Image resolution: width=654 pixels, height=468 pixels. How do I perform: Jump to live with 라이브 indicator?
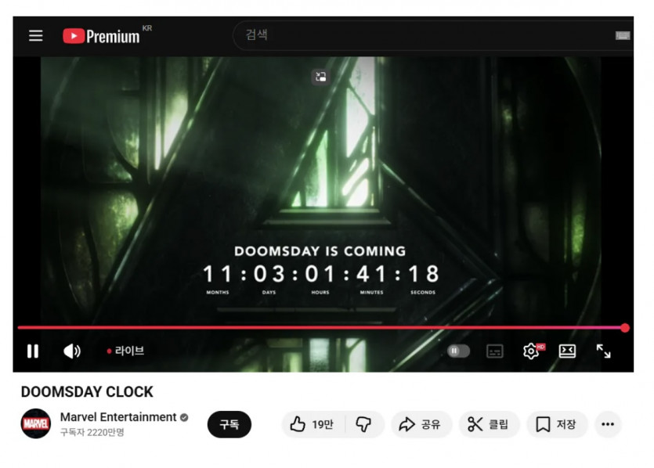tap(125, 351)
